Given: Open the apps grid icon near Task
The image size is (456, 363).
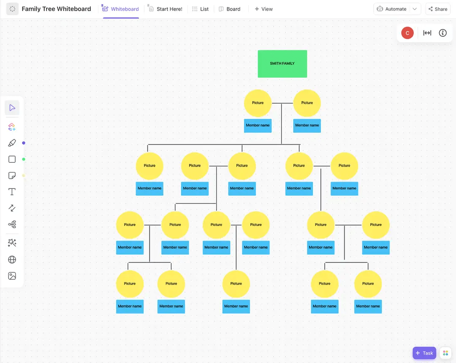Looking at the screenshot, I should coord(445,353).
